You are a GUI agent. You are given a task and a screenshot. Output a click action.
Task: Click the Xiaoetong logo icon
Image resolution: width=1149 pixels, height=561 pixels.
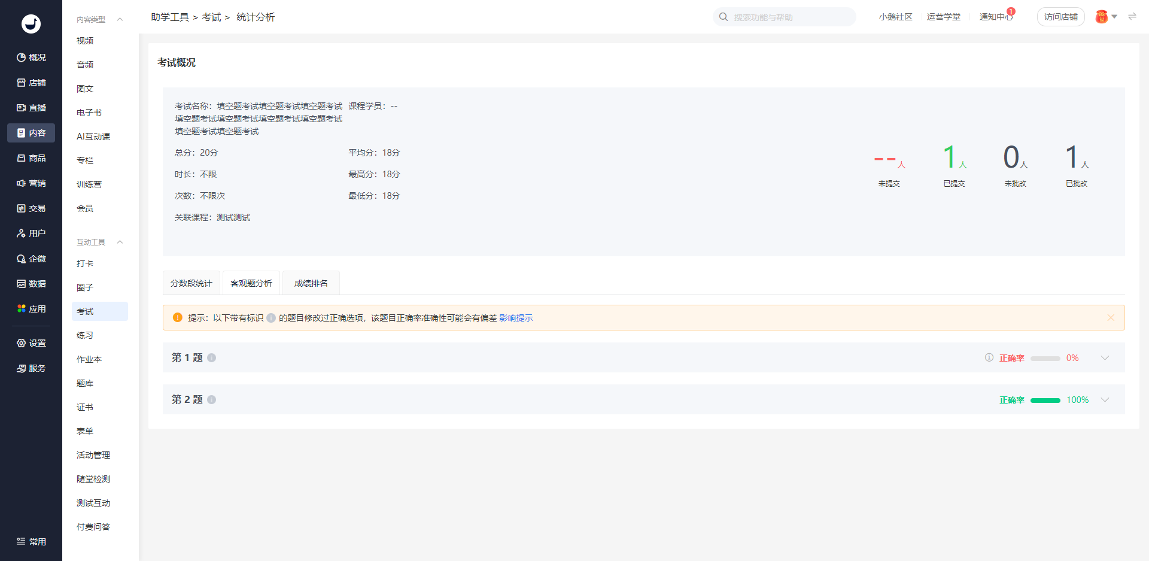click(31, 24)
